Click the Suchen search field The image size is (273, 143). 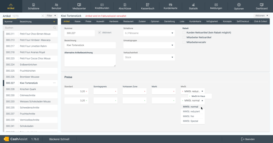tap(30, 28)
